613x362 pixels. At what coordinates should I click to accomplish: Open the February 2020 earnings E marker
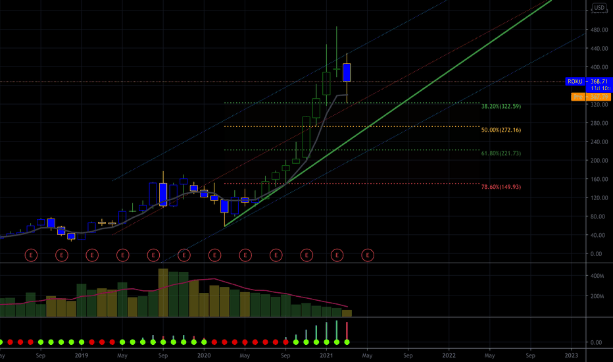coord(214,255)
